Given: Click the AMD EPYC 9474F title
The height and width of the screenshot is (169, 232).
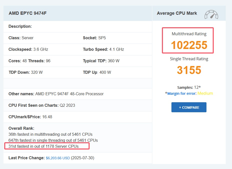Looking at the screenshot, I should [28, 13].
